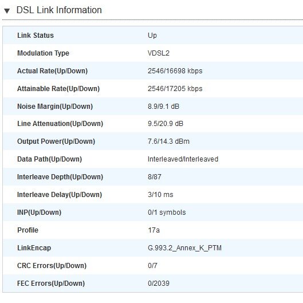Viewport: 303px width, 303px height.
Task: Select the Attainable Rate(Up/Down) label
Action: [x=58, y=89]
